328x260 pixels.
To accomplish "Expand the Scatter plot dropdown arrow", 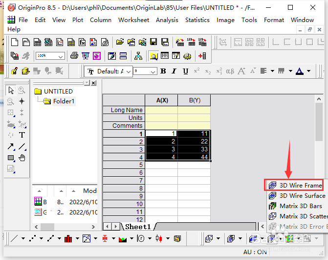I will click(x=41, y=238).
